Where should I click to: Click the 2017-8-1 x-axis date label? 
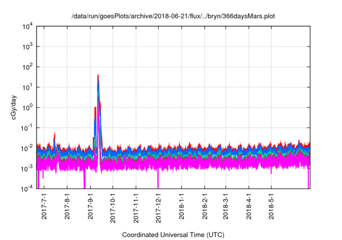pyautogui.click(x=67, y=206)
